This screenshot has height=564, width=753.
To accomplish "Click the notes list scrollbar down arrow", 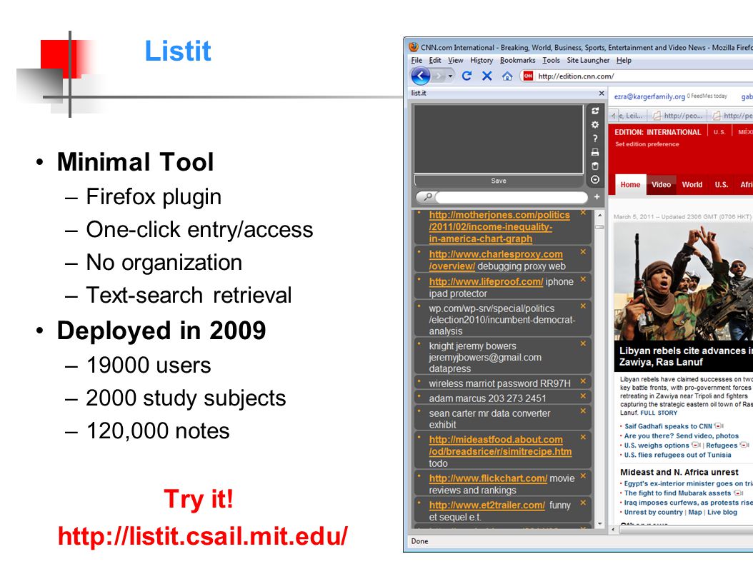I will coord(599,524).
